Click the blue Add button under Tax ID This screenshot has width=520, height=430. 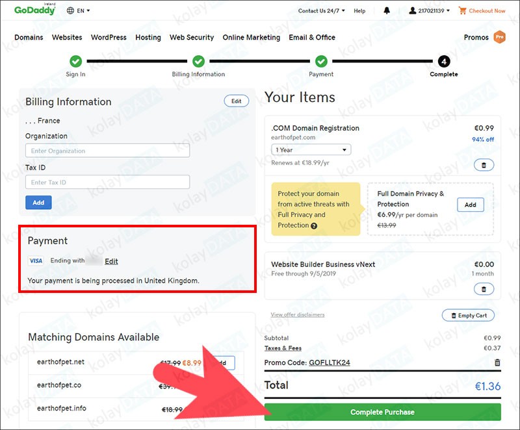(38, 203)
